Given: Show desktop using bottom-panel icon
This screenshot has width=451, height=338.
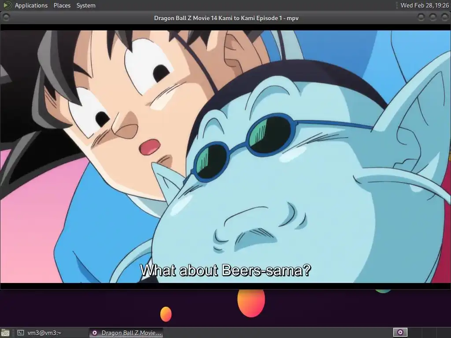Looking at the screenshot, I should [5, 333].
